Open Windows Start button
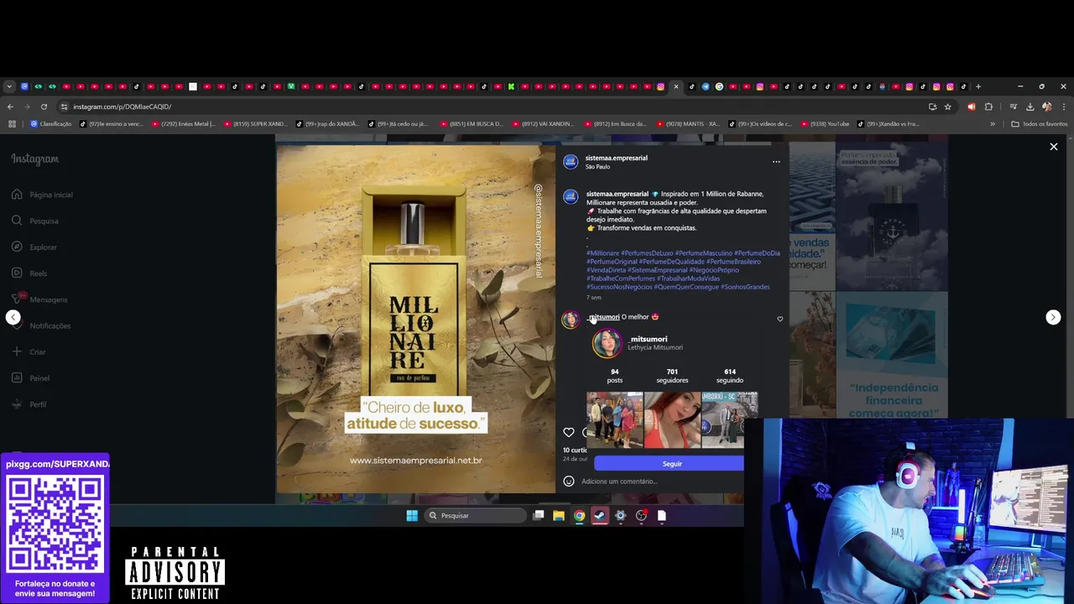 pos(412,516)
